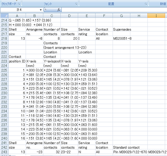The height and width of the screenshot is (156, 167).
Task: Click 'Number of' cell in row 241
Action: click(x=52, y=143)
